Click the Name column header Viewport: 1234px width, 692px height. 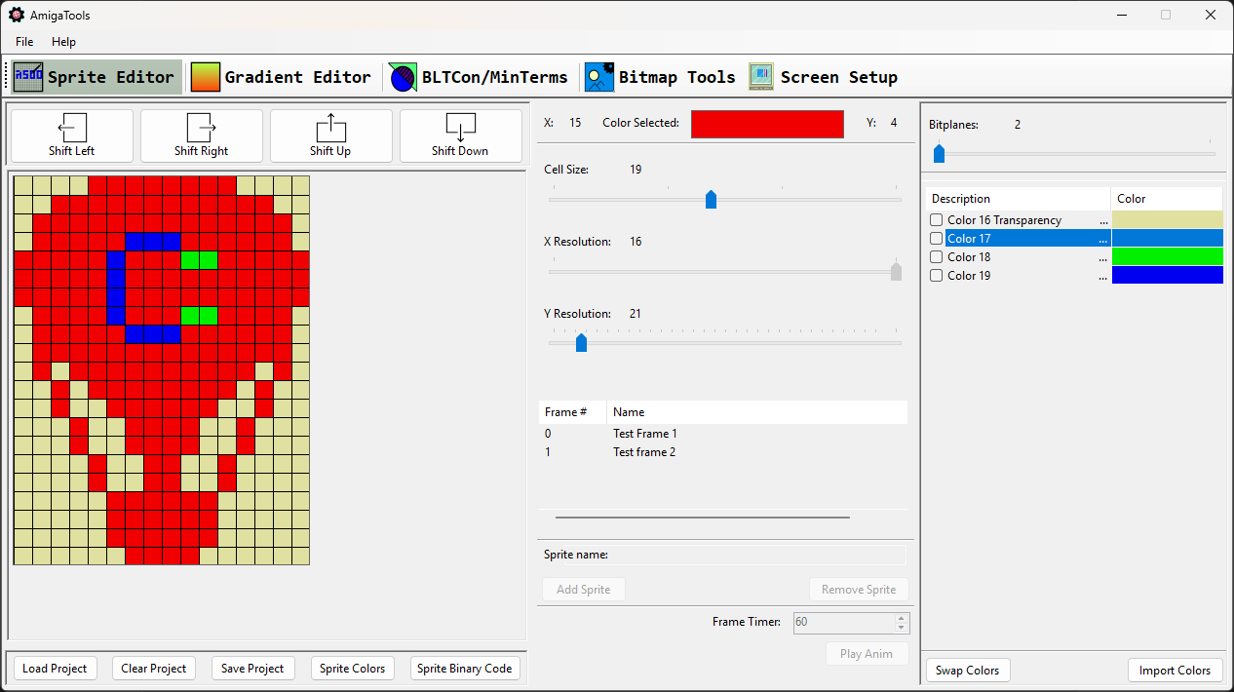[x=756, y=412]
